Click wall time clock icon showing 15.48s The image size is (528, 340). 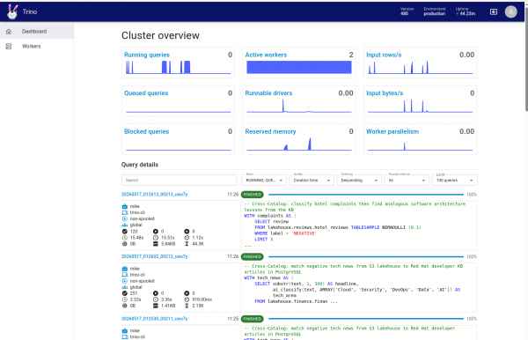click(125, 238)
